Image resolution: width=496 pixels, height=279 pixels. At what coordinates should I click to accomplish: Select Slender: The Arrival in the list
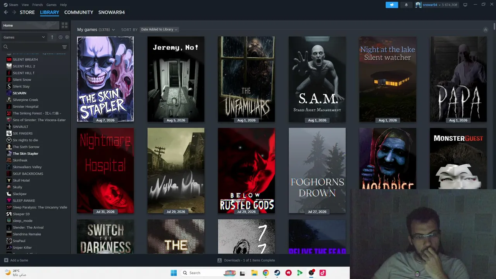point(28,227)
